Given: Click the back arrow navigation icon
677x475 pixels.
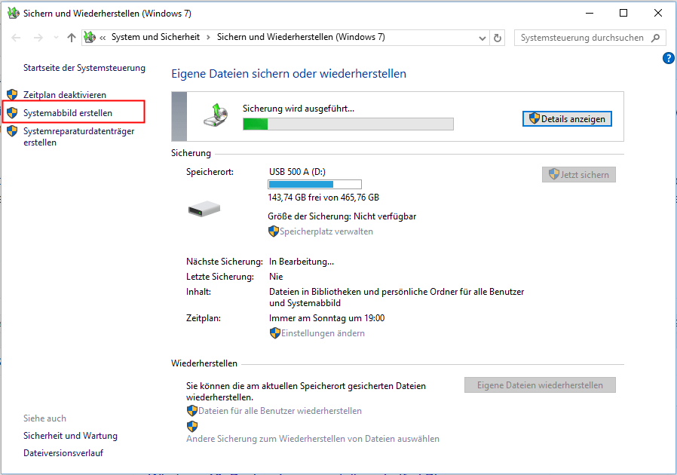Looking at the screenshot, I should pyautogui.click(x=17, y=38).
